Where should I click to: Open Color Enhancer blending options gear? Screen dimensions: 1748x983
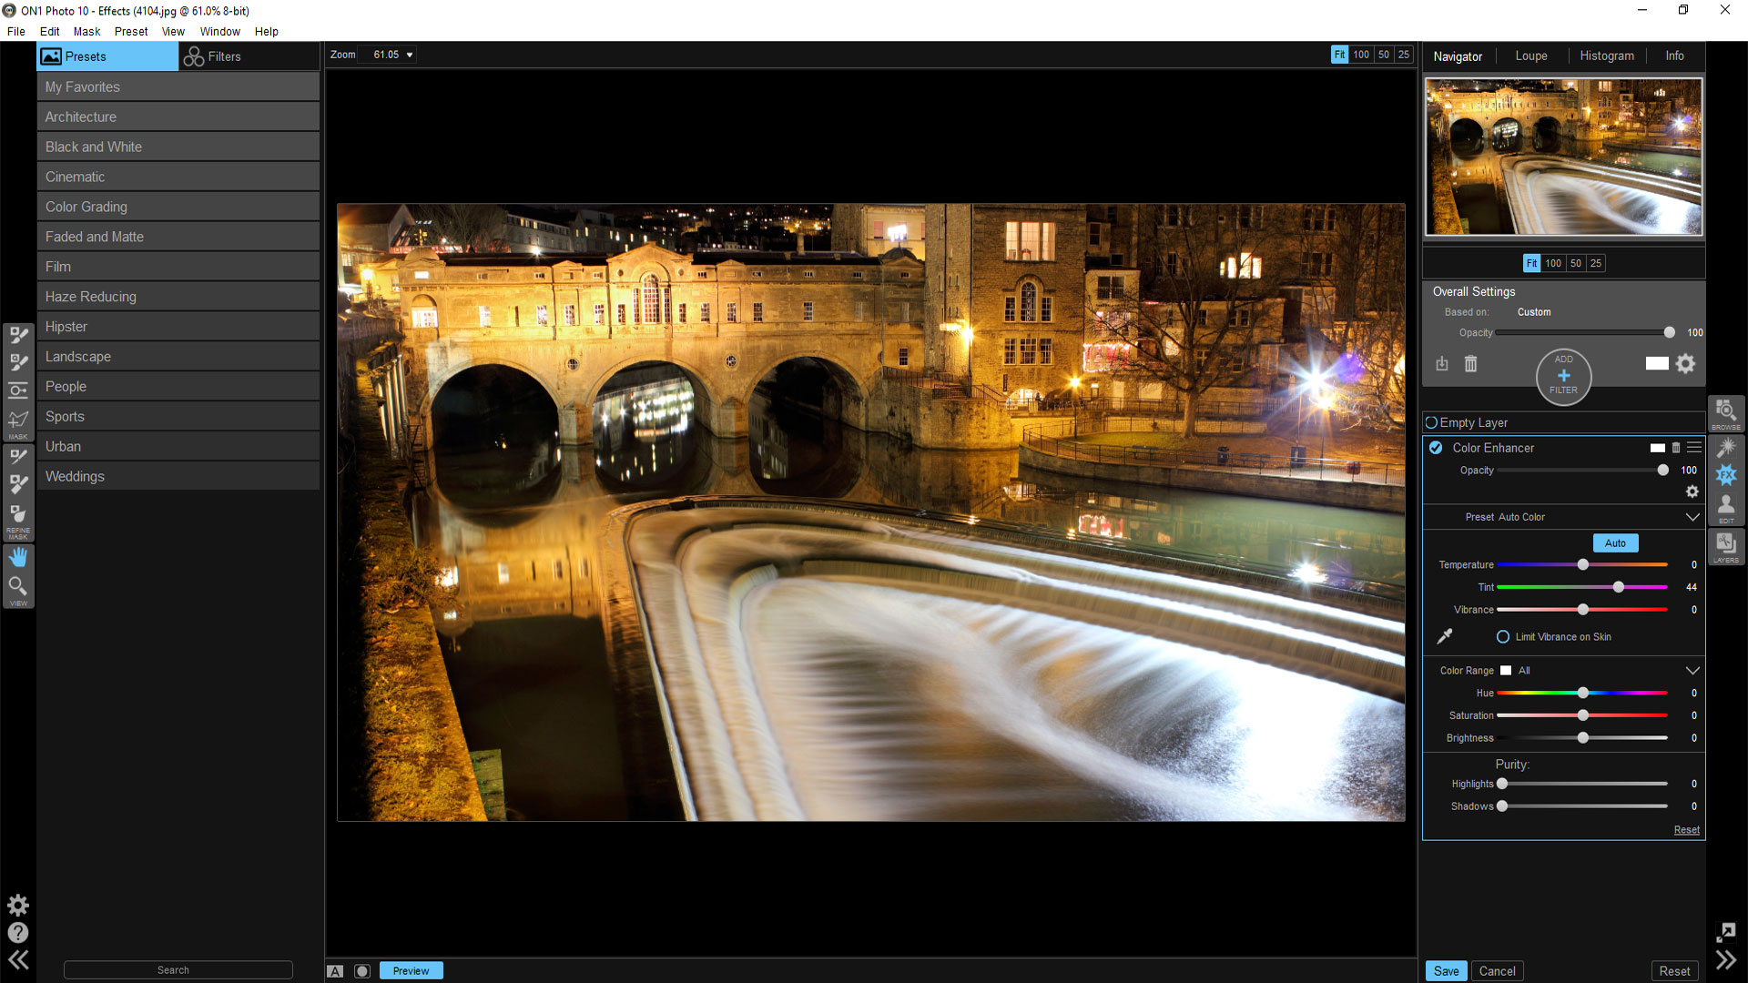(1692, 491)
